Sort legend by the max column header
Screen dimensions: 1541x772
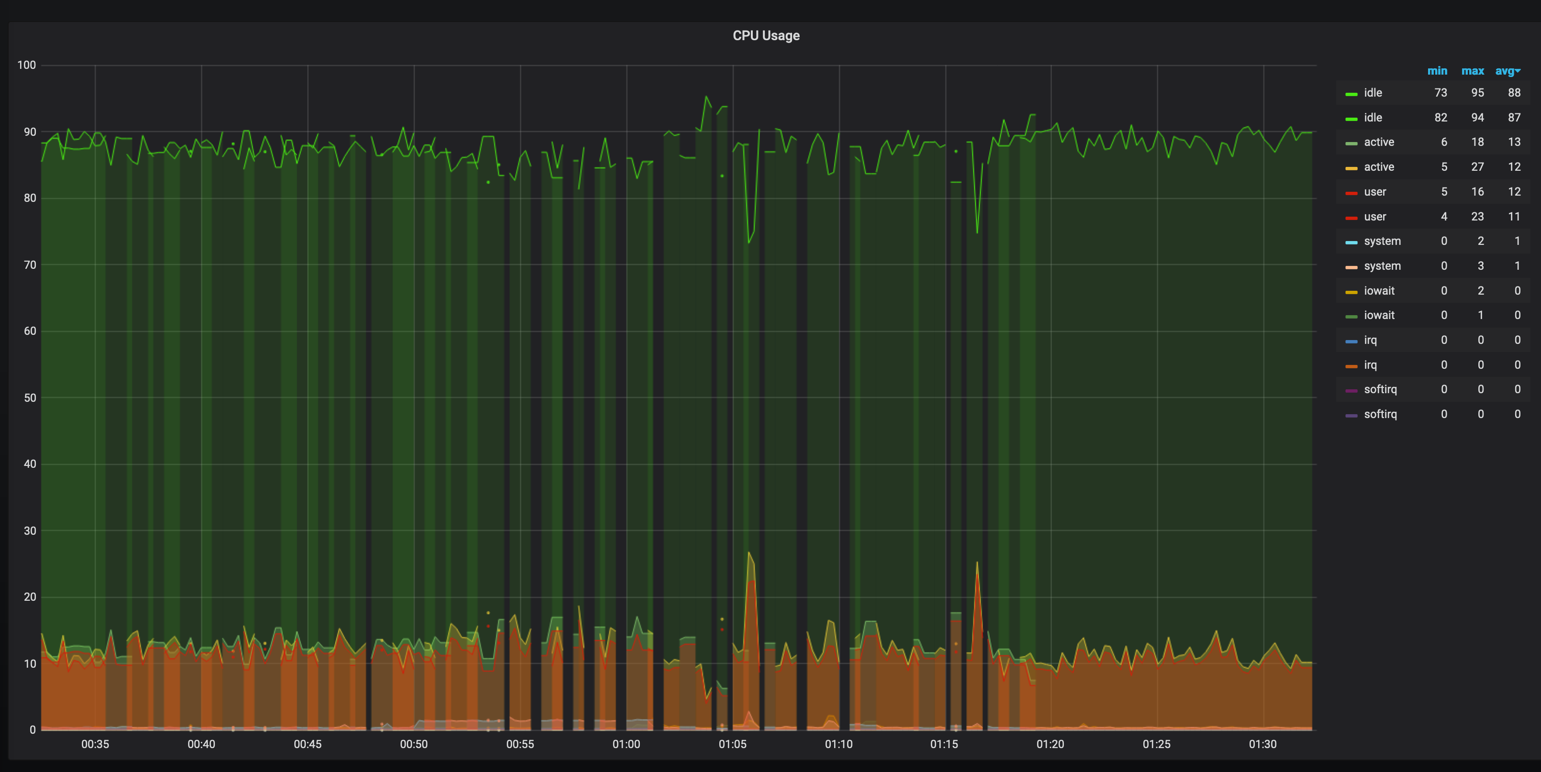(x=1472, y=71)
